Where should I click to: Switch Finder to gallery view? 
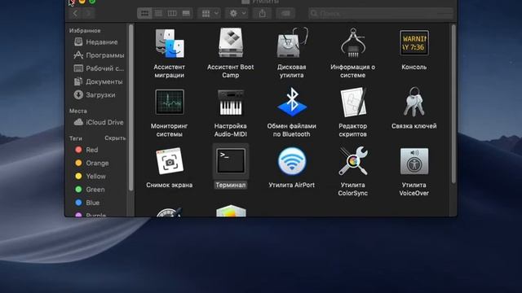(x=186, y=13)
